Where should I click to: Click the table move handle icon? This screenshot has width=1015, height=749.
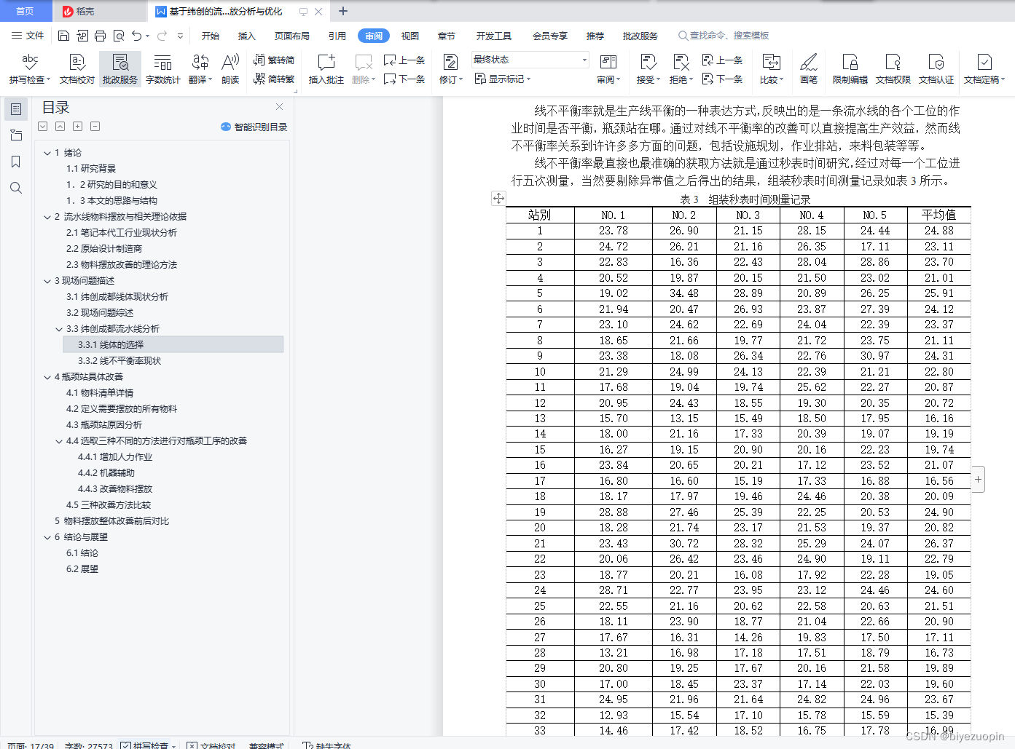[498, 198]
